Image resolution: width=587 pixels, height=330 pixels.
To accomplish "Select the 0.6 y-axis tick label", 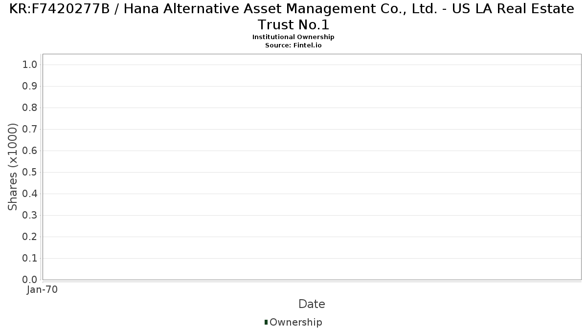I will 30,151.
